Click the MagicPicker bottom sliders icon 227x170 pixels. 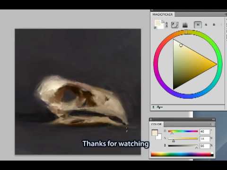coord(160,107)
